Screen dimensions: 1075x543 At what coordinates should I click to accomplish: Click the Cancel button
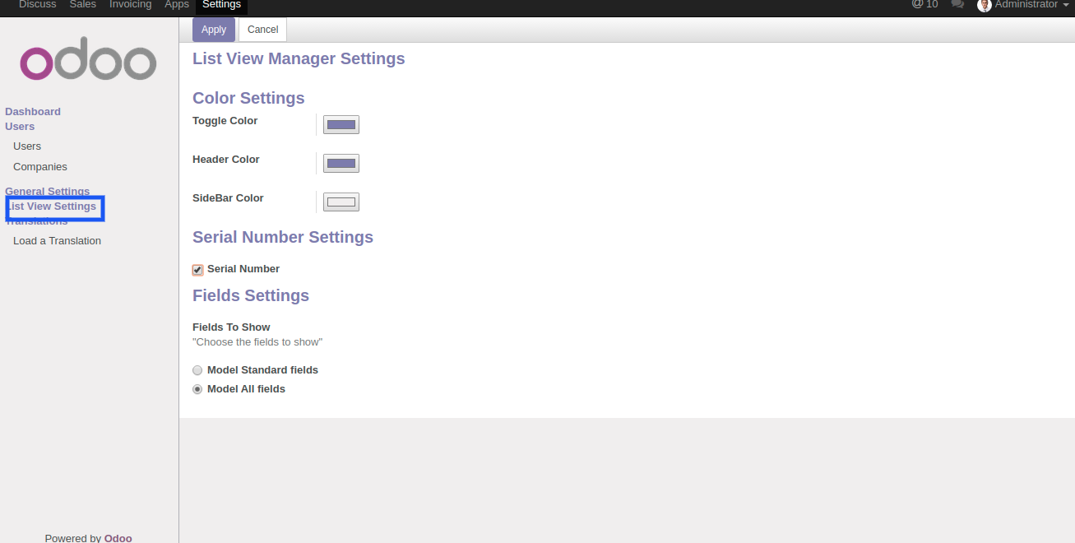pyautogui.click(x=262, y=30)
